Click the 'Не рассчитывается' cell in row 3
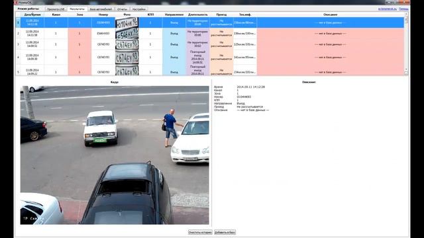The image size is (424, 238). [x=221, y=44]
